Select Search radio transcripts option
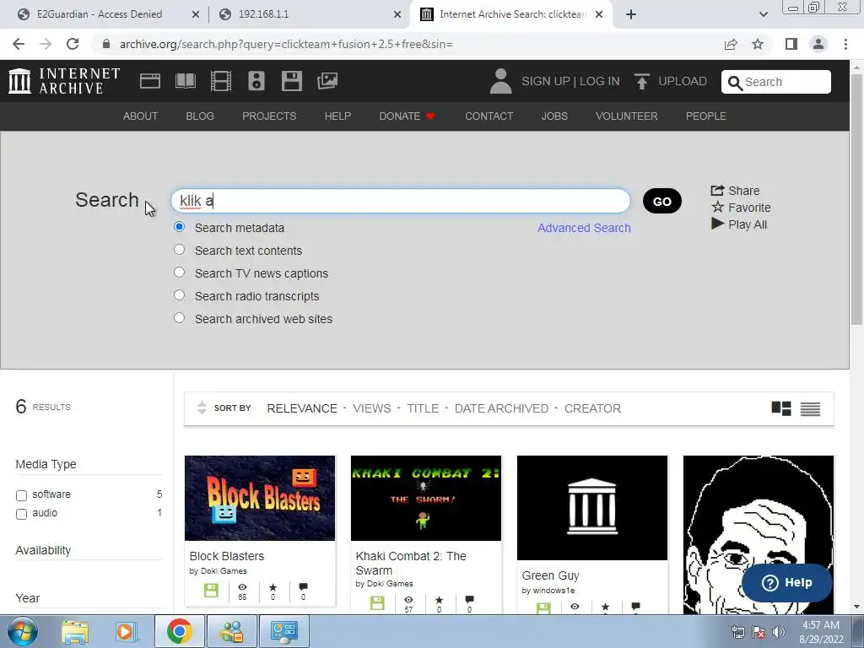This screenshot has width=864, height=648. (179, 294)
